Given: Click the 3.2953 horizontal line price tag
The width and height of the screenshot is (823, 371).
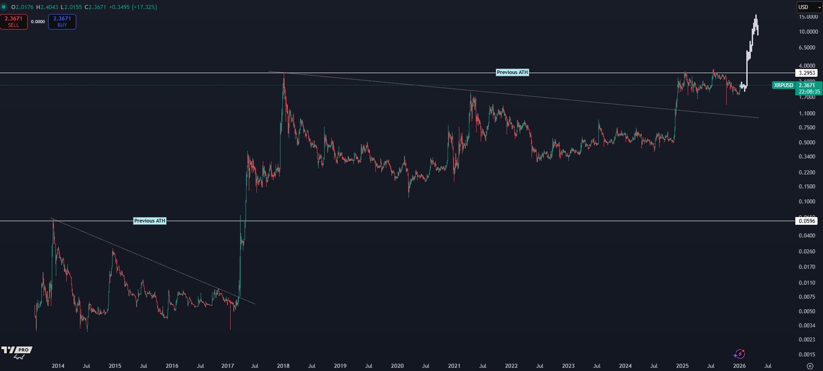Looking at the screenshot, I should (807, 73).
